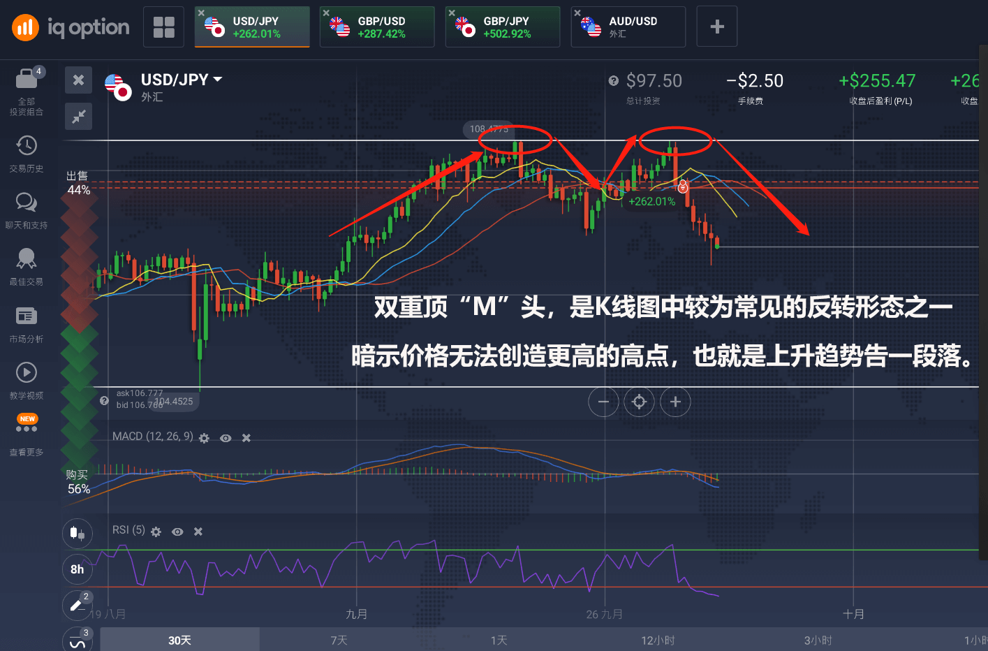
Task: Open the candlestick chart type selector
Action: [77, 534]
